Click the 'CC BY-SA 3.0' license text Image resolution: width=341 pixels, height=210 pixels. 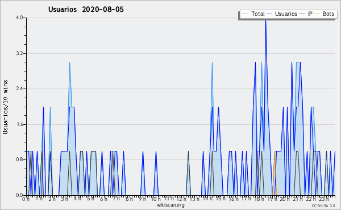pyautogui.click(x=323, y=205)
